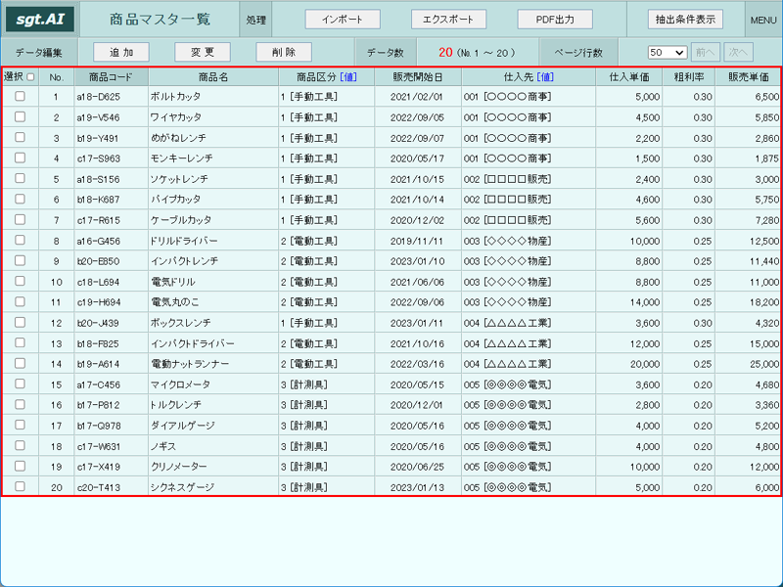Toggle the select-all checkbox in header

click(x=31, y=77)
